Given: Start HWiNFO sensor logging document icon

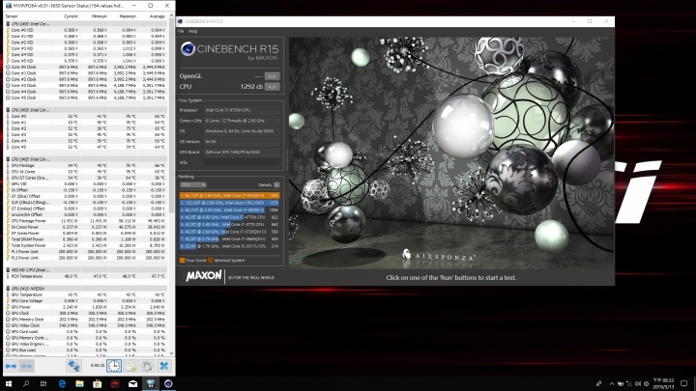Looking at the screenshot, I should (x=130, y=366).
